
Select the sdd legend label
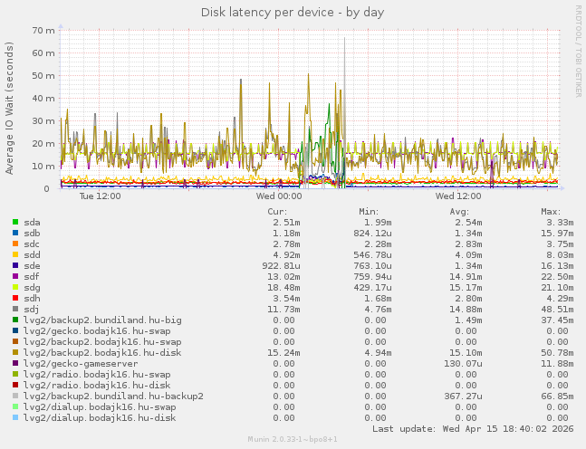point(32,255)
